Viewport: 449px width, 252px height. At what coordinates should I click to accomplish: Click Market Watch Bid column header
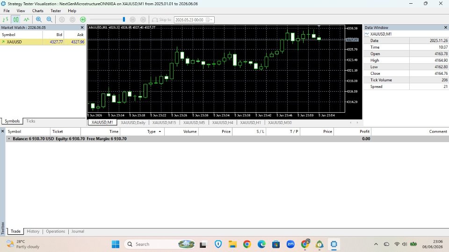click(x=53, y=35)
